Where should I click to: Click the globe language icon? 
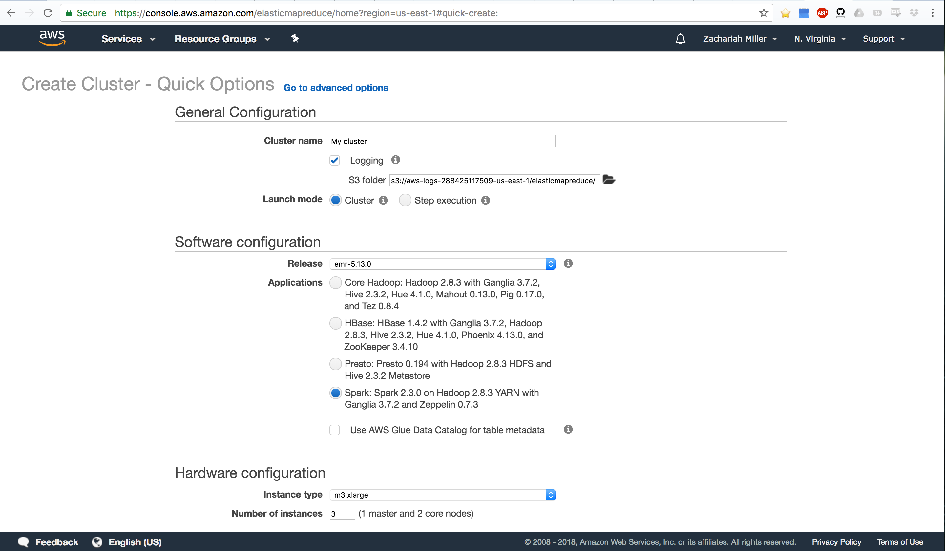[x=97, y=541]
